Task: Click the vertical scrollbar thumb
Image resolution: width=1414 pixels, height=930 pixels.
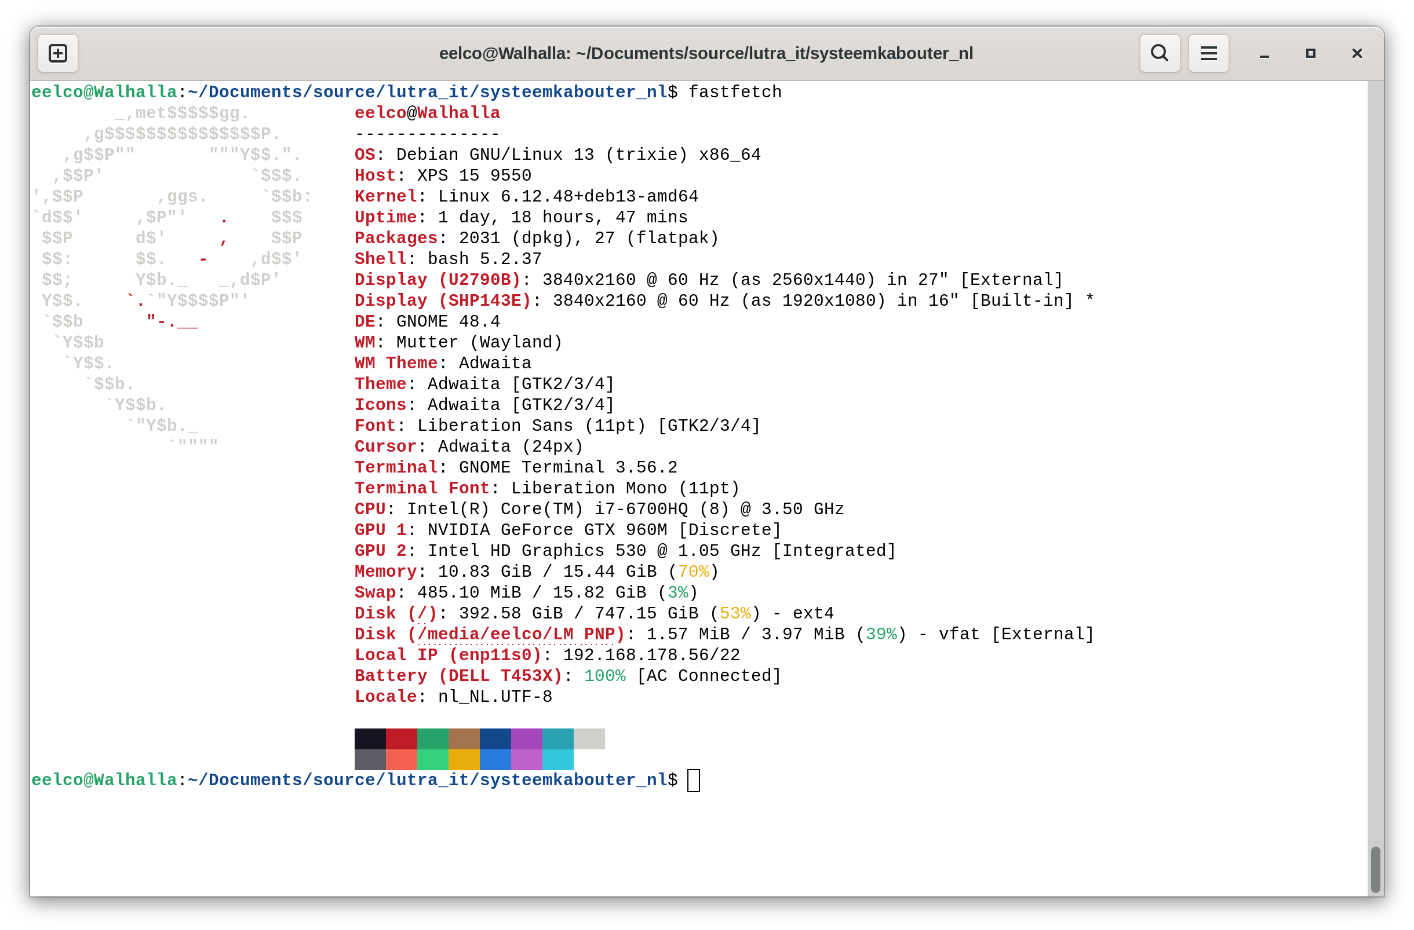Action: click(x=1375, y=869)
